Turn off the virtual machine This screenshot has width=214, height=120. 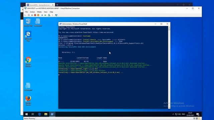pyautogui.click(x=32, y=15)
